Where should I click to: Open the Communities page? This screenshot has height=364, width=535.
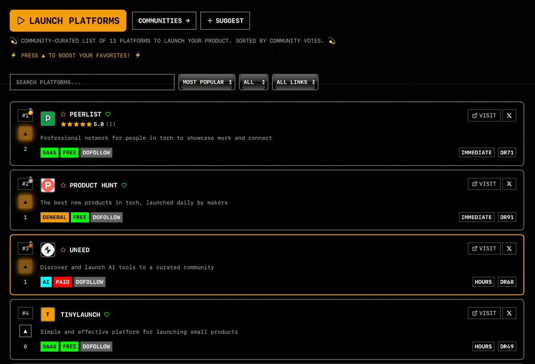point(164,20)
